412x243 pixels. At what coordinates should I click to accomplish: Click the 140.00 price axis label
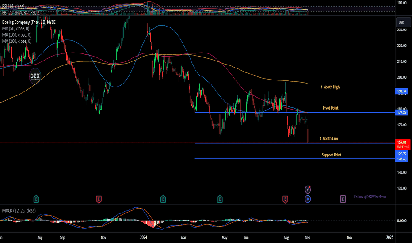tap(402, 172)
